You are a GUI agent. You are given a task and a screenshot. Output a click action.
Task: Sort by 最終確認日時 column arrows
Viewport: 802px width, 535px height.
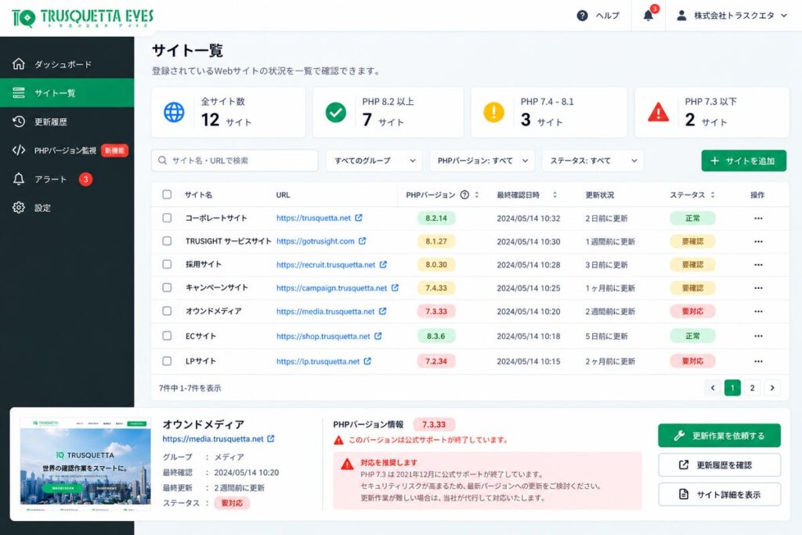click(x=555, y=195)
